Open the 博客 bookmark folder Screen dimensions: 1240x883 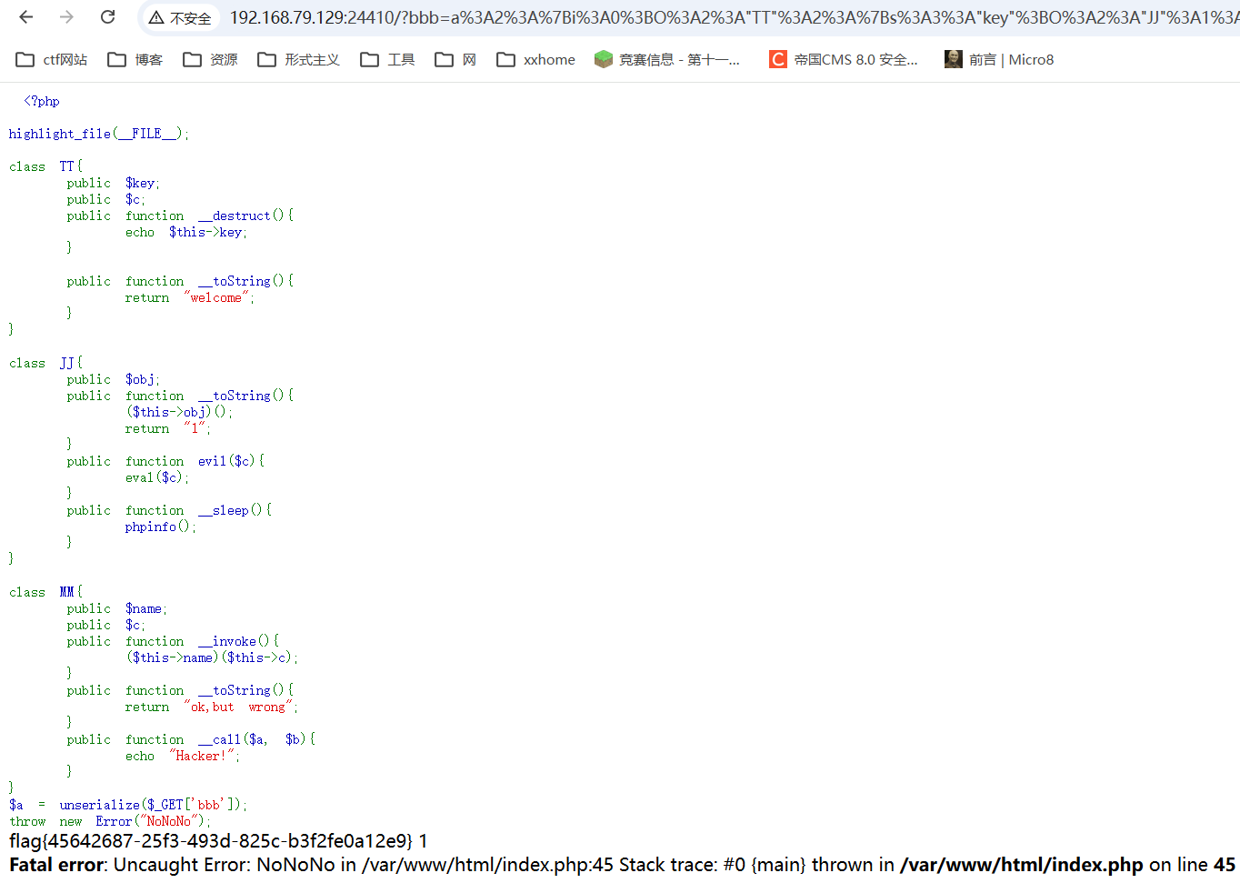click(x=135, y=60)
